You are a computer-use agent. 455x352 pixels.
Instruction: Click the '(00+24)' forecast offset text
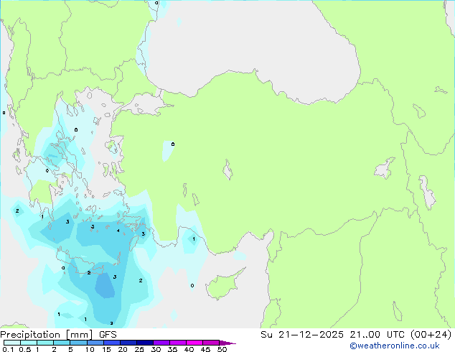431,335
